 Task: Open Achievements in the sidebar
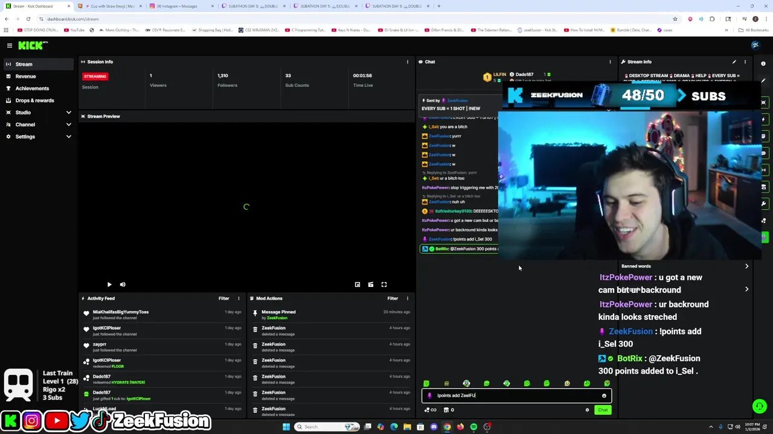(39, 88)
